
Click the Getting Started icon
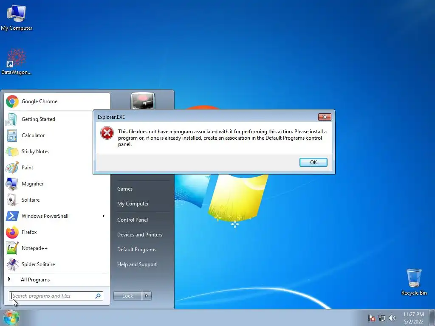pyautogui.click(x=12, y=119)
